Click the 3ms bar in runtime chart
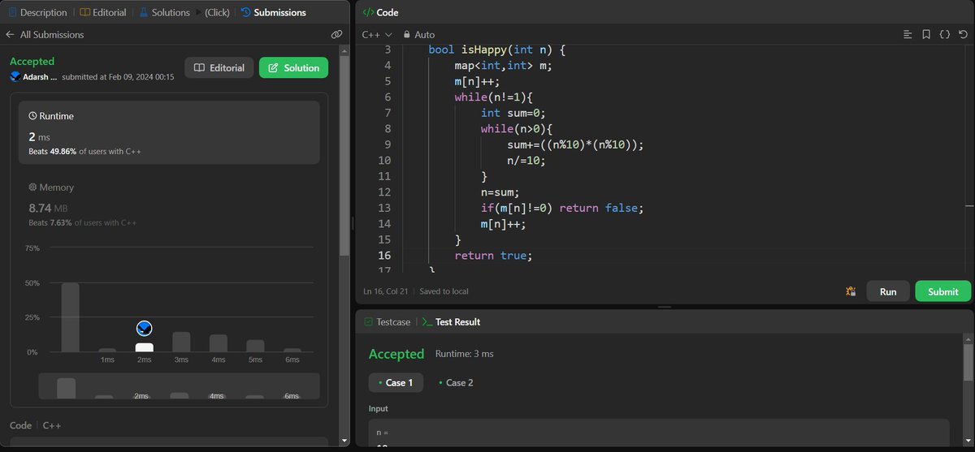 [181, 342]
